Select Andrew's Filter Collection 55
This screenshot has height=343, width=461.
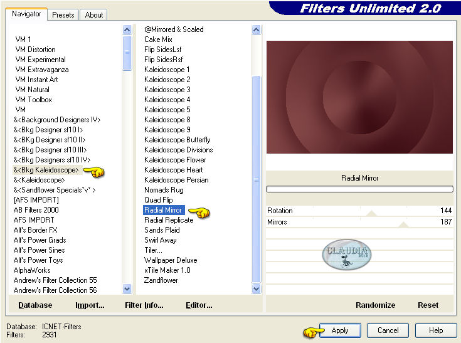[x=55, y=280]
